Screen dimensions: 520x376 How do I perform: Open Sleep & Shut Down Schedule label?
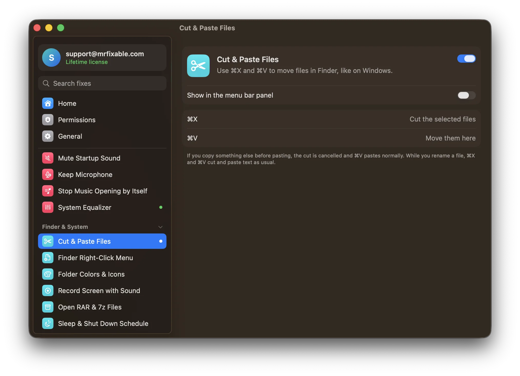[103, 324]
